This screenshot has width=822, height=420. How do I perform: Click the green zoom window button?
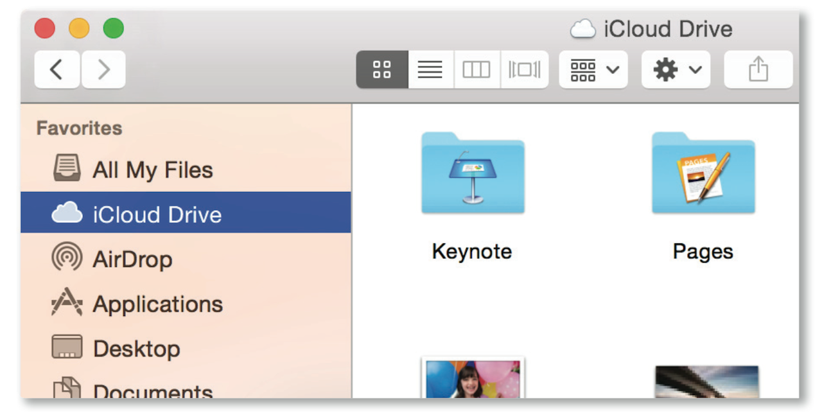114,28
